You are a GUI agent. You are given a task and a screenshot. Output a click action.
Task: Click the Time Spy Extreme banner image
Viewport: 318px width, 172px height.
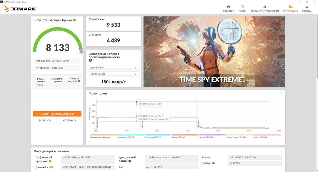click(214, 52)
